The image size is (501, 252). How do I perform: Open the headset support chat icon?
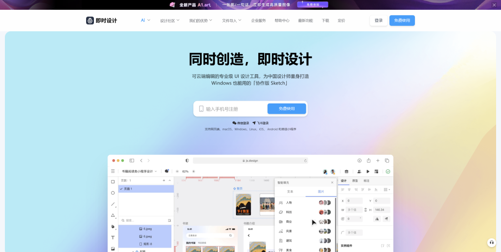pos(492,242)
